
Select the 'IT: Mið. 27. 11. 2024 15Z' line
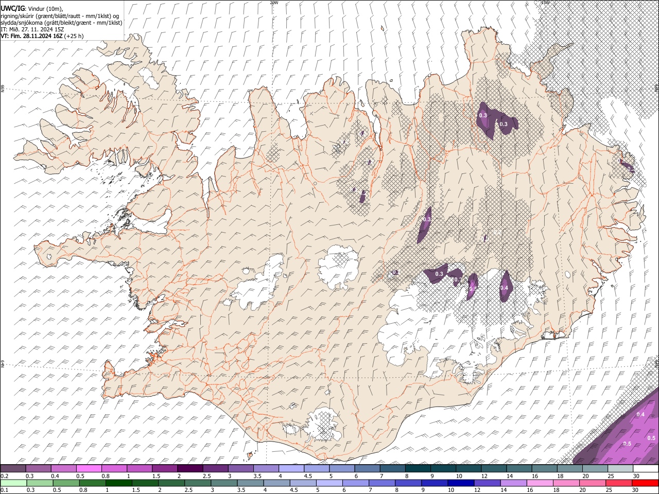click(x=32, y=29)
